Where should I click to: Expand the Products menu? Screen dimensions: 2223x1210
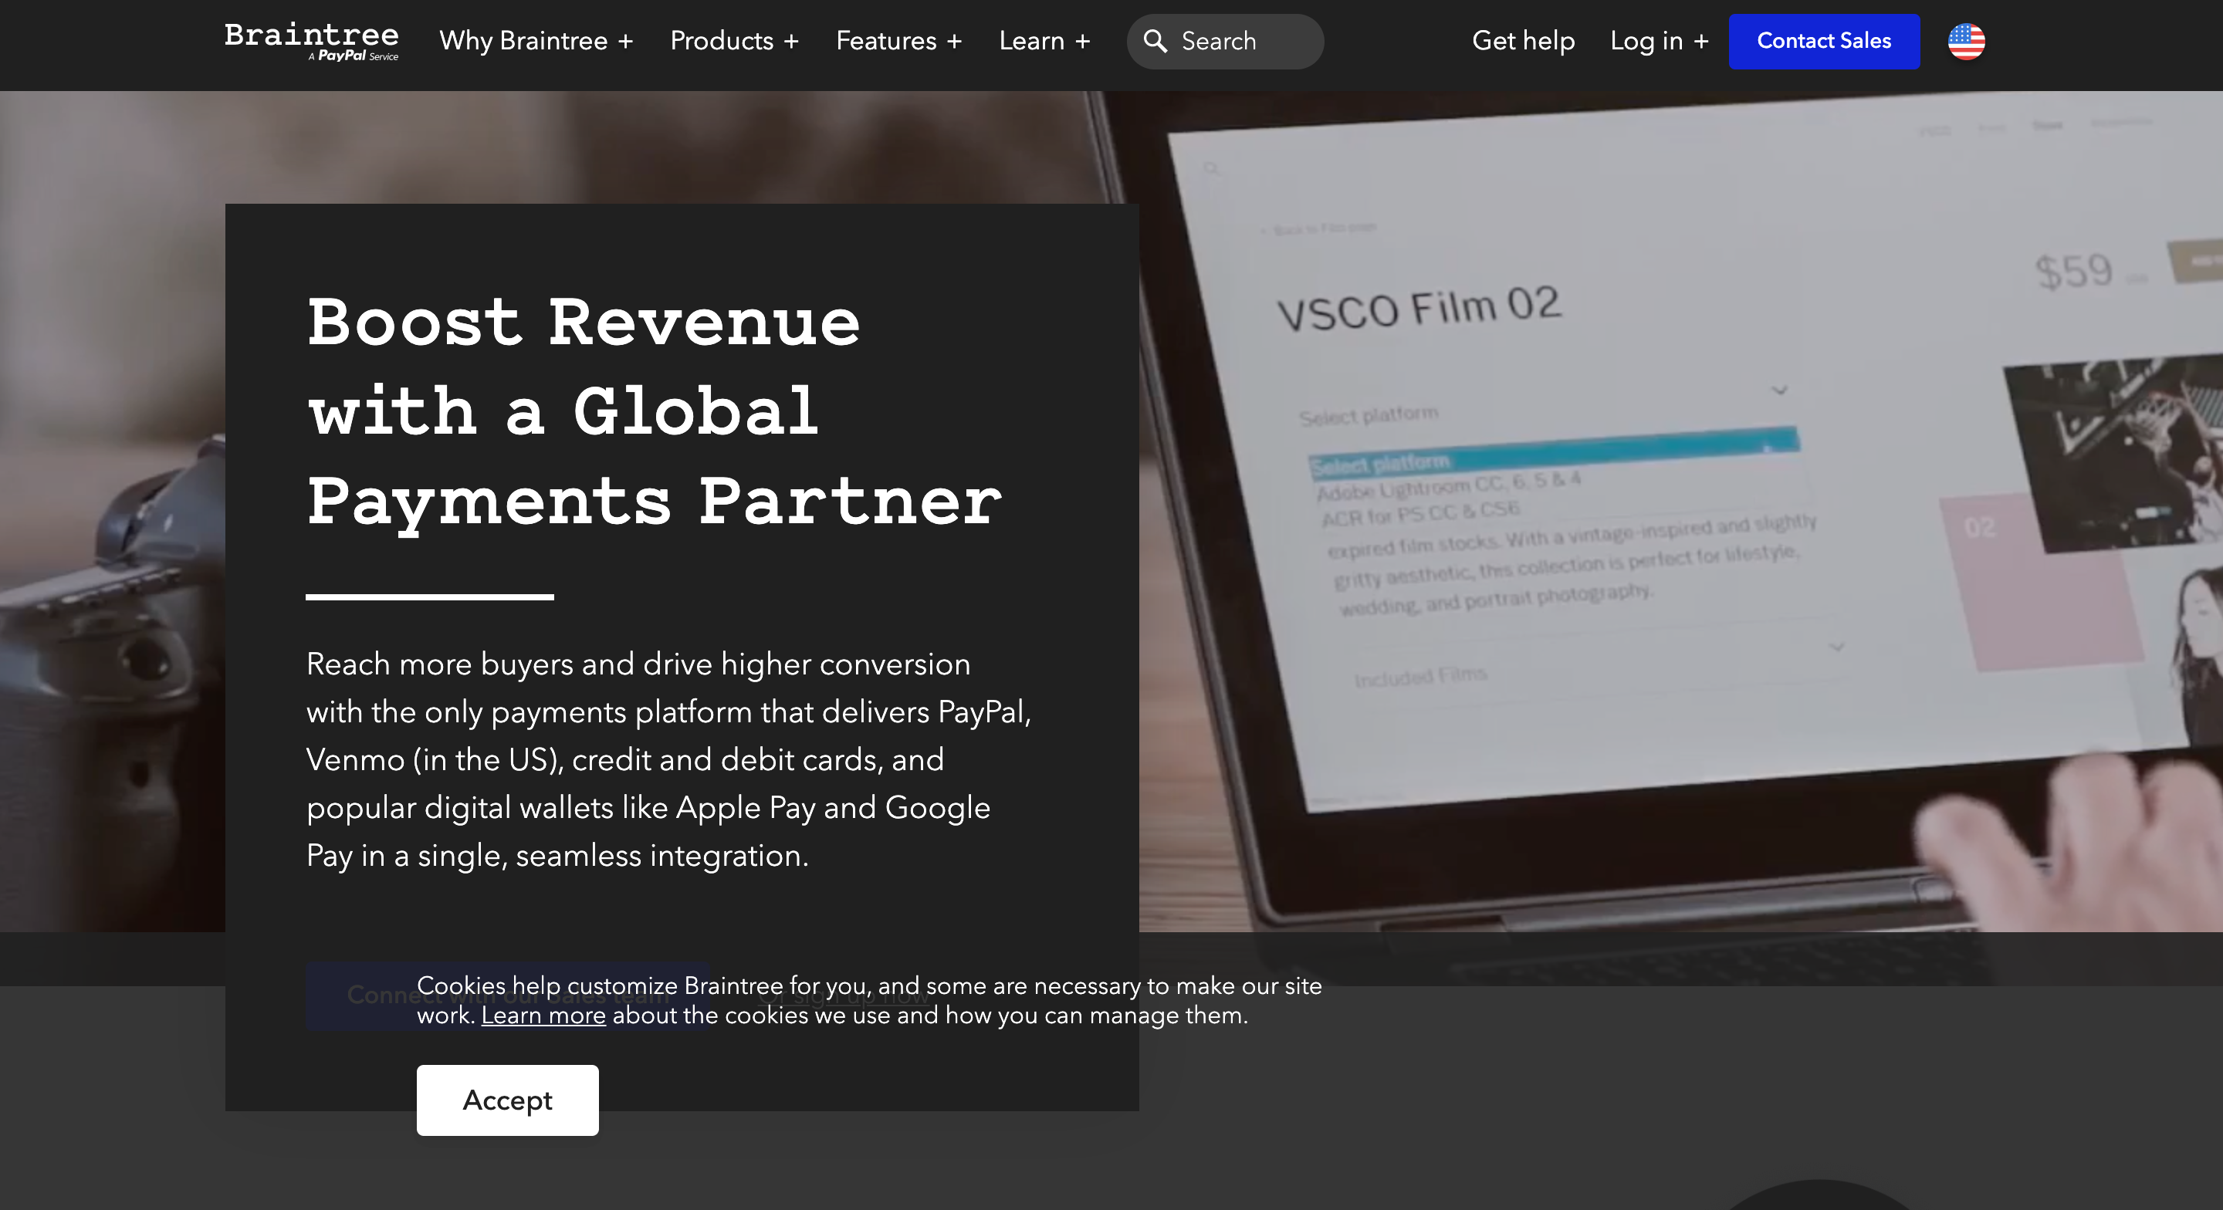(x=734, y=41)
